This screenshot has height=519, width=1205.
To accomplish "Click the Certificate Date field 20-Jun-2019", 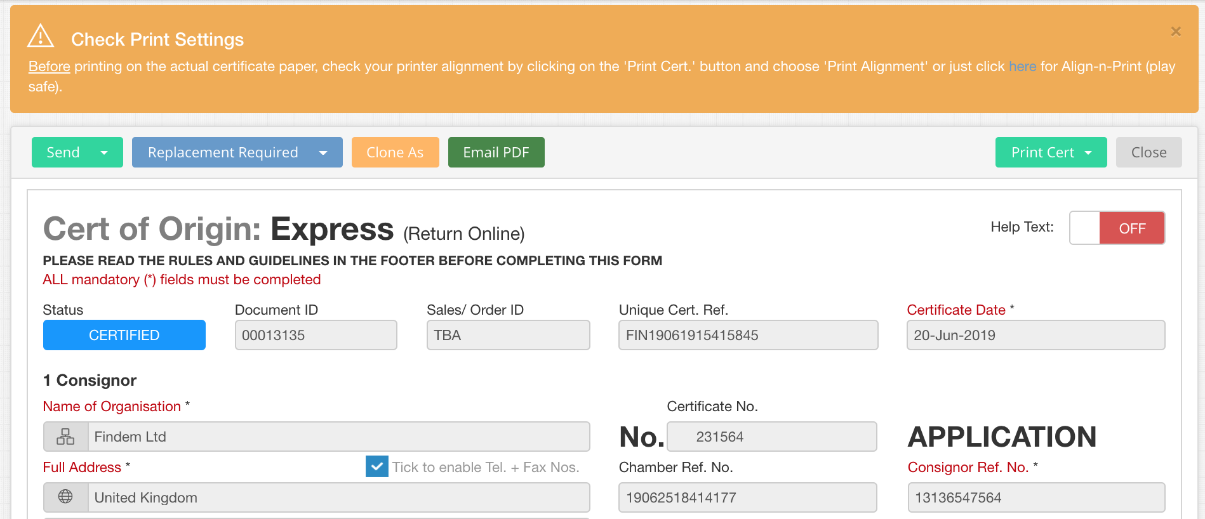I will [x=1035, y=335].
